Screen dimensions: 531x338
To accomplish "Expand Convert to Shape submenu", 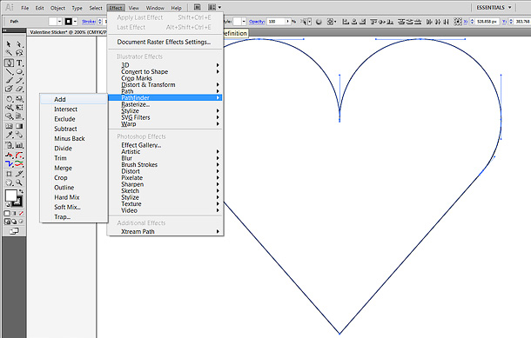I will (165, 71).
